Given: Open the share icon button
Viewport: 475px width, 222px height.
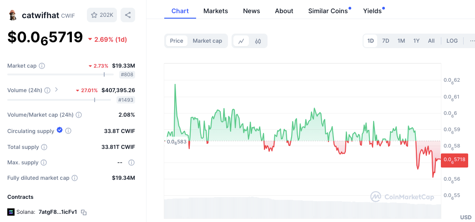Looking at the screenshot, I should (x=128, y=15).
